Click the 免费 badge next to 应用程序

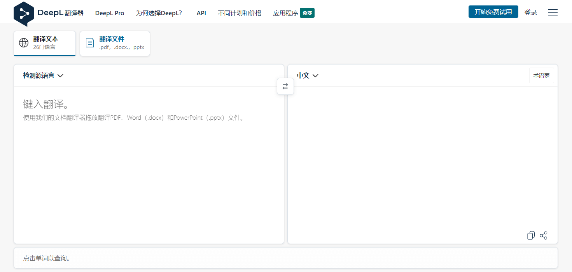[307, 13]
